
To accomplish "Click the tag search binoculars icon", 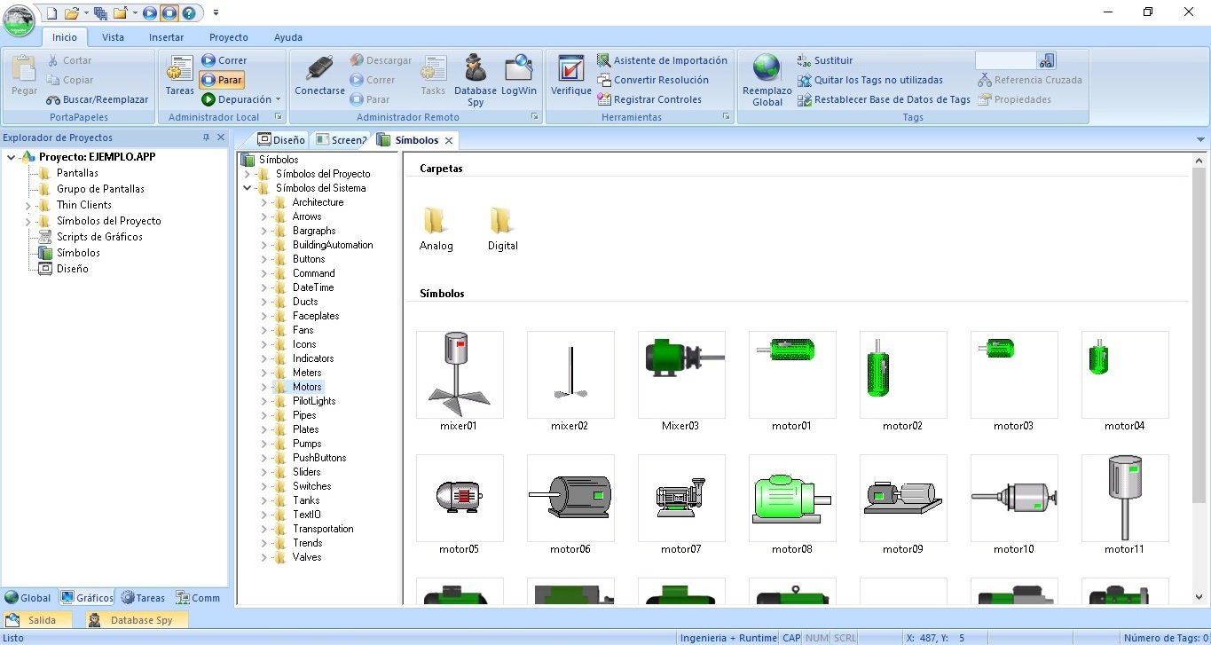I will pyautogui.click(x=1047, y=60).
